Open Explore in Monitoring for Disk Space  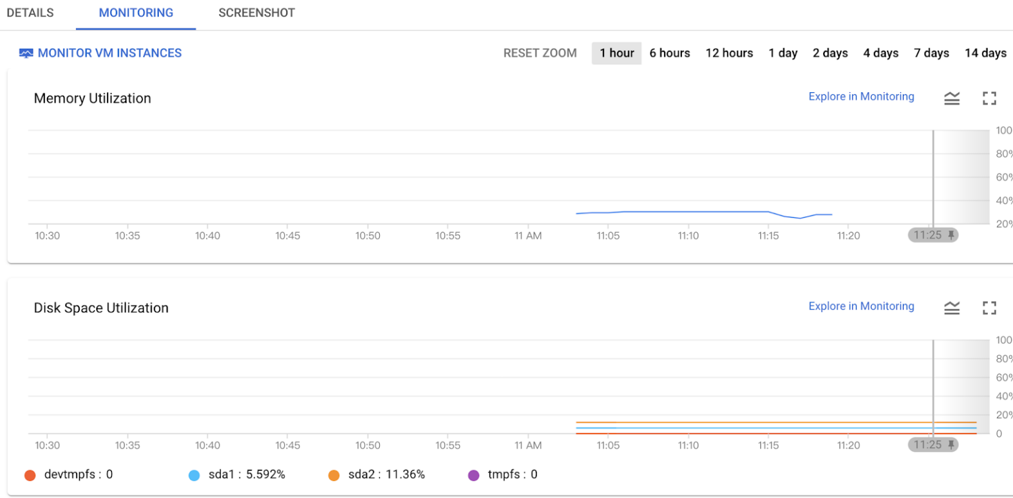(861, 306)
